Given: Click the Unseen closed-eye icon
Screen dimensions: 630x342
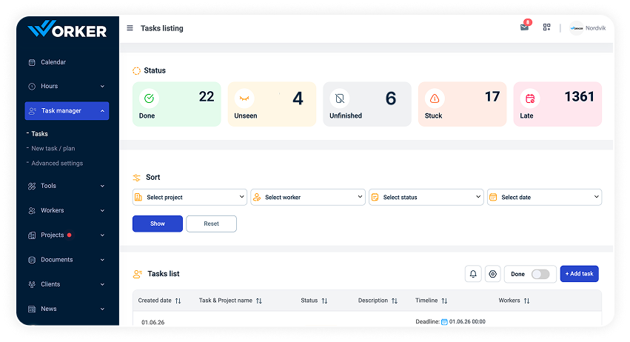Looking at the screenshot, I should point(244,98).
